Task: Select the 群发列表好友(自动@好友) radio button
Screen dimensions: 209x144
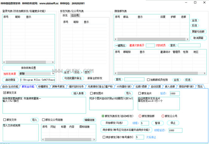Action: point(103,116)
